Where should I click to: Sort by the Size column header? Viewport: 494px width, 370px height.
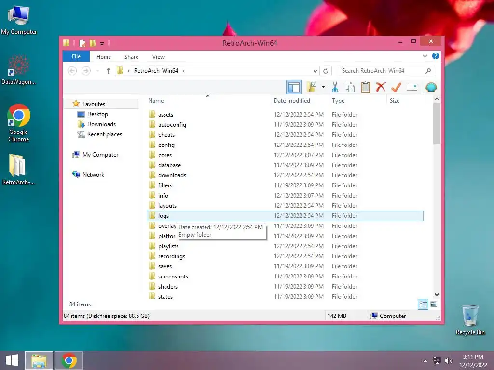pos(406,100)
